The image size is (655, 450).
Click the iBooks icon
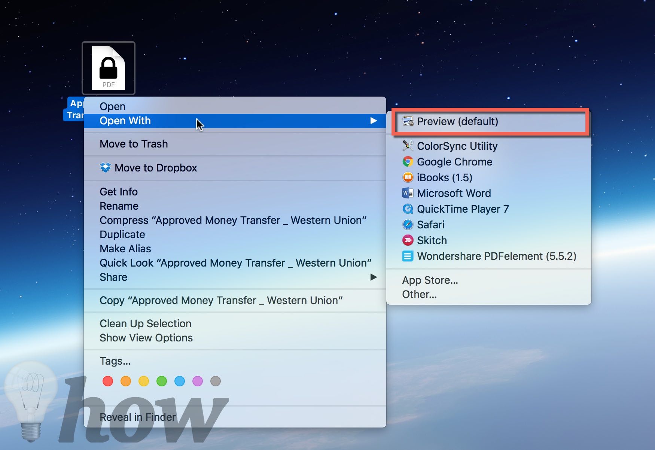[408, 177]
